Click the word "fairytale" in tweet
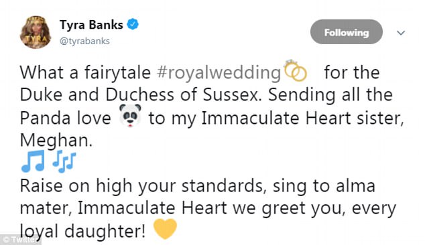The image size is (425, 245). pos(117,72)
